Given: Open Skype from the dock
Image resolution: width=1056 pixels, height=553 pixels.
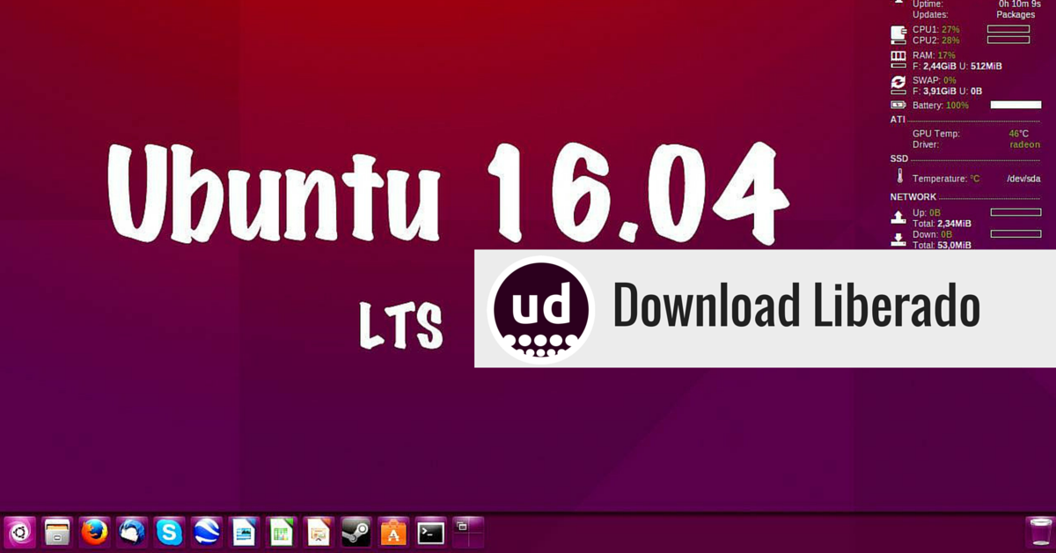Looking at the screenshot, I should pyautogui.click(x=169, y=533).
